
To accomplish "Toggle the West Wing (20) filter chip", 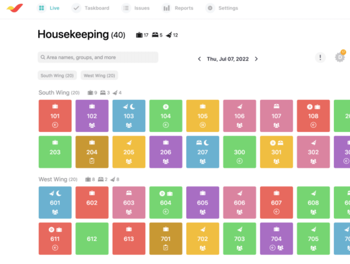I will (x=99, y=76).
